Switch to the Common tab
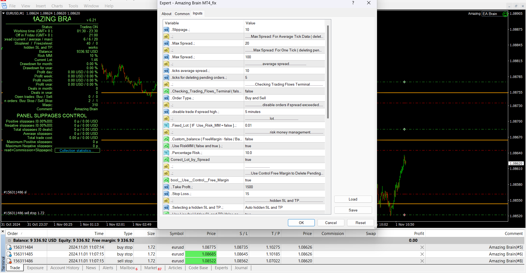 point(182,14)
